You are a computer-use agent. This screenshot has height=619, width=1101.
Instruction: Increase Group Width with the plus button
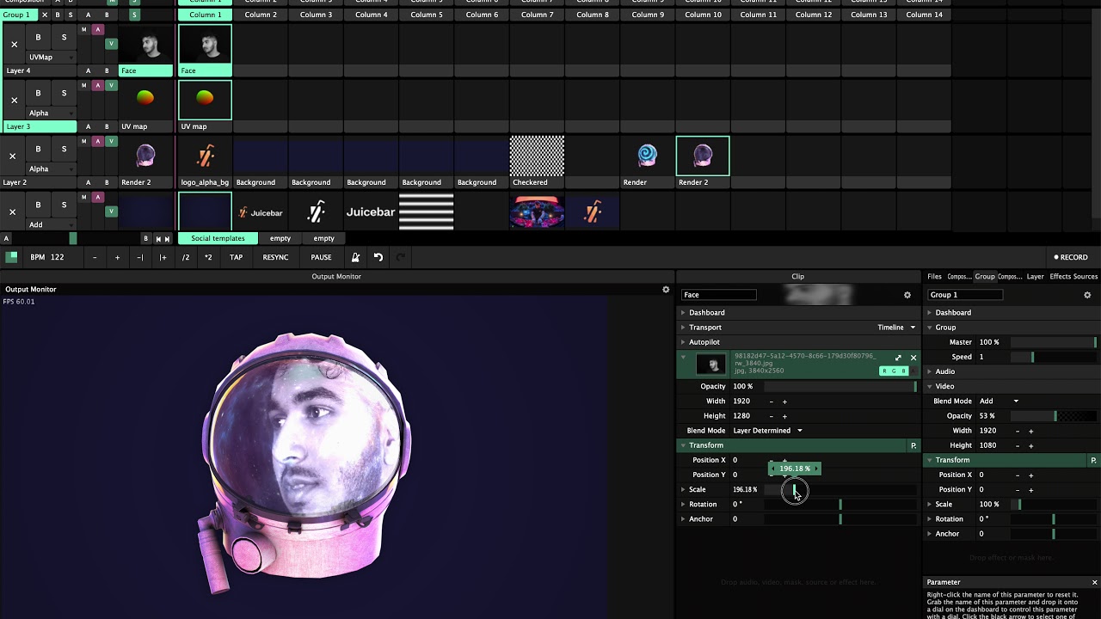coord(1030,431)
